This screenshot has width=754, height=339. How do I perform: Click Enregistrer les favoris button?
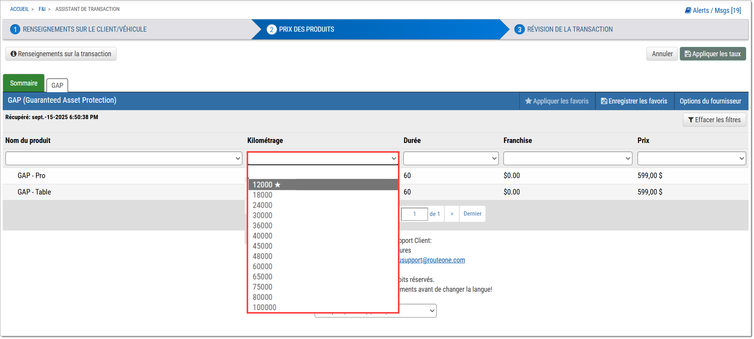pyautogui.click(x=634, y=101)
